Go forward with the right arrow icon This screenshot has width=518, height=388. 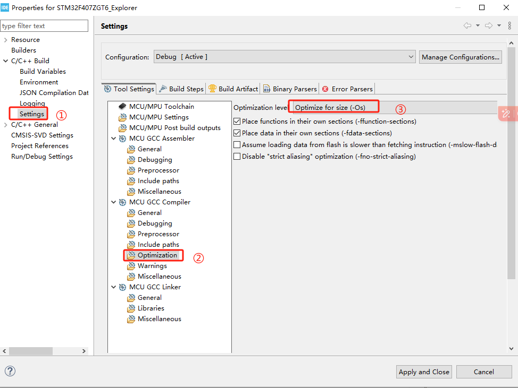coord(489,25)
